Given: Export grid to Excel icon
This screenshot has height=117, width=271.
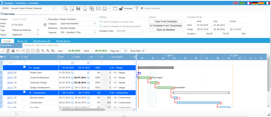Looking at the screenshot, I should (x=13, y=51).
